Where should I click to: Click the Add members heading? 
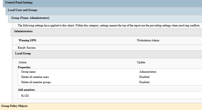point(26,90)
